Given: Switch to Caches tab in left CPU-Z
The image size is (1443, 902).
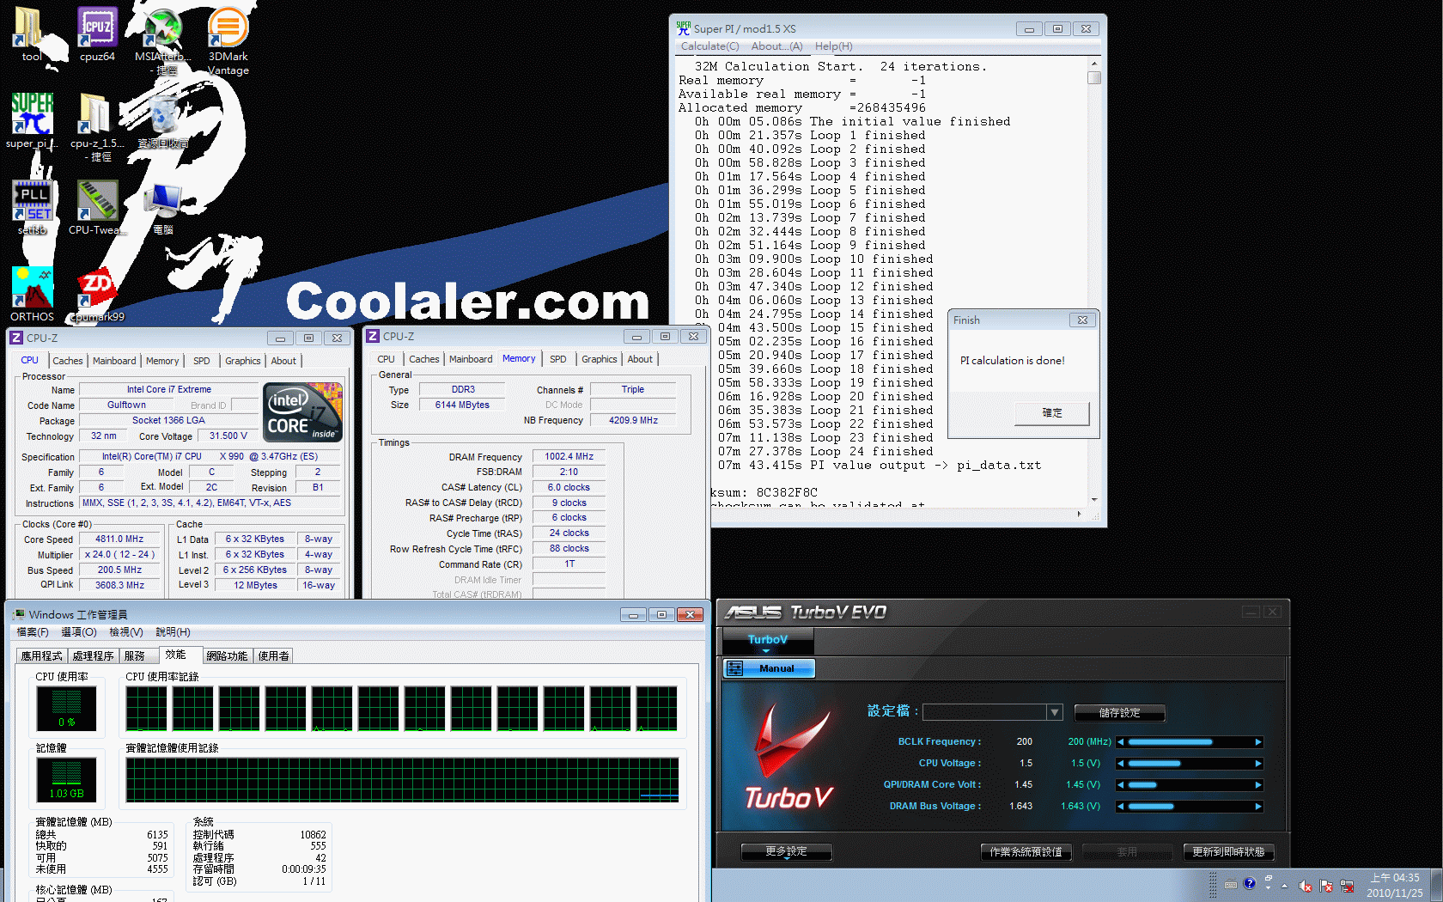Looking at the screenshot, I should pos(68,361).
